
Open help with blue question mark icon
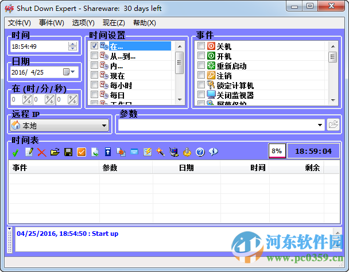[200, 152]
